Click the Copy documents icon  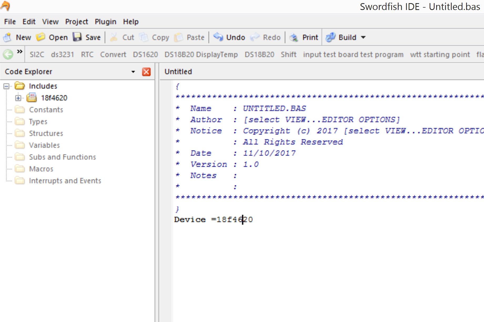[144, 37]
